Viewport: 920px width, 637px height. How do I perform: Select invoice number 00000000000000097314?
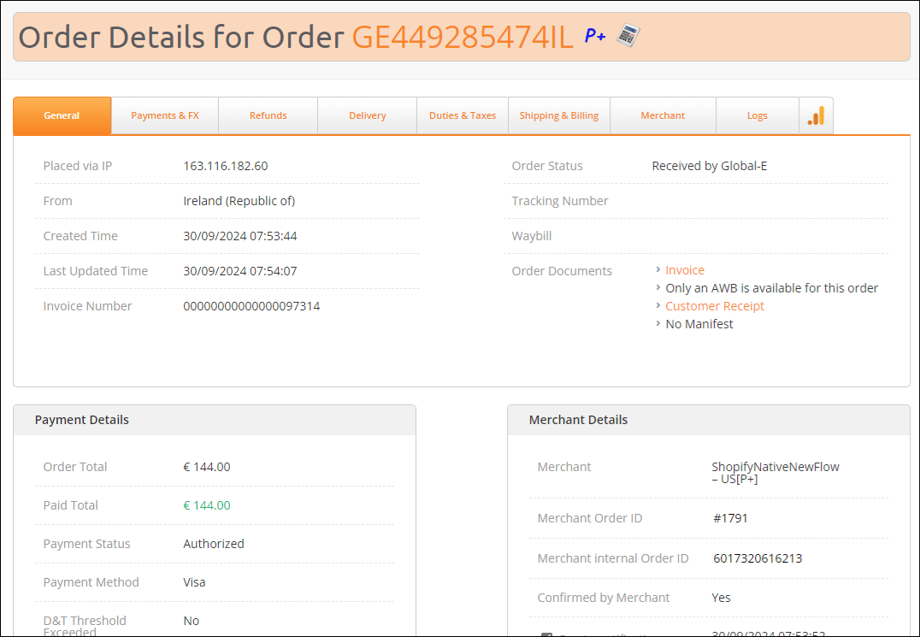point(251,306)
